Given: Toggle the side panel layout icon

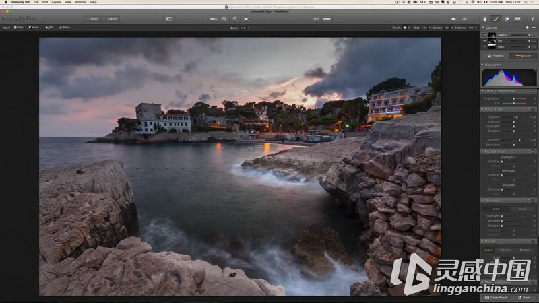Looking at the screenshot, I should 168,19.
